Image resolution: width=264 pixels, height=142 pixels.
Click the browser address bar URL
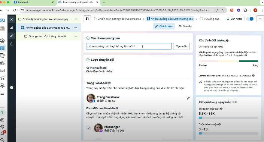click(119, 10)
